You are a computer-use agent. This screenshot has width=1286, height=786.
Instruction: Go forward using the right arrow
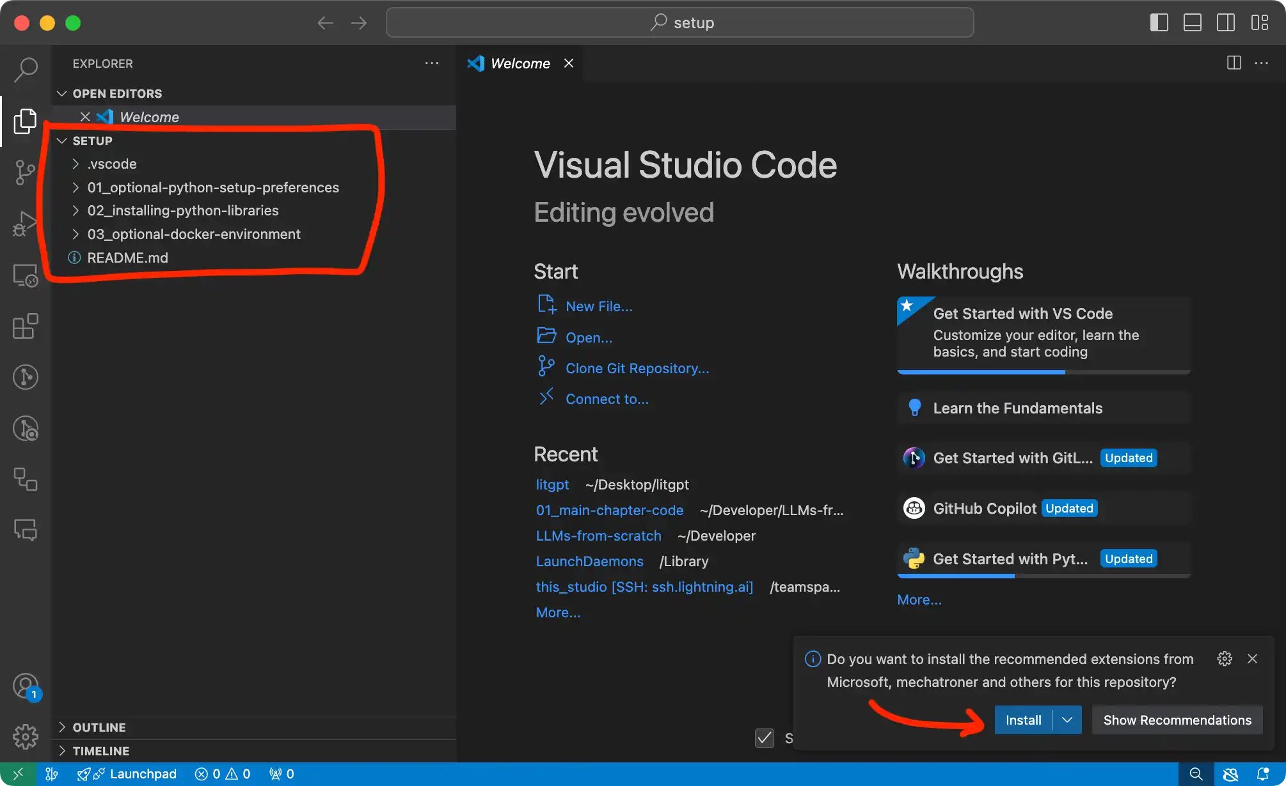359,23
